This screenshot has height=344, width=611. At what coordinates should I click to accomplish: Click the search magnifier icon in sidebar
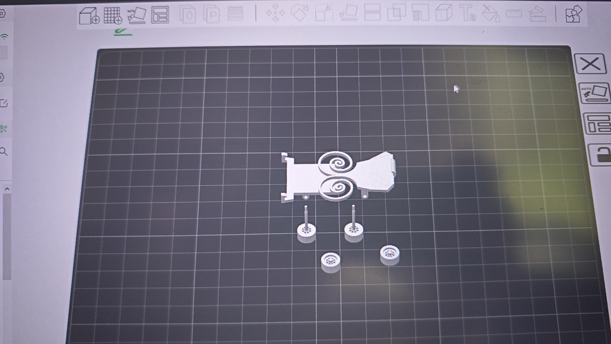[4, 152]
